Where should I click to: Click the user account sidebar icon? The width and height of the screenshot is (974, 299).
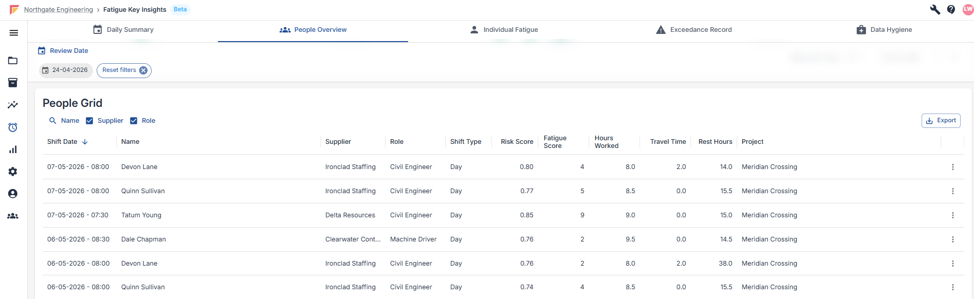[x=13, y=194]
